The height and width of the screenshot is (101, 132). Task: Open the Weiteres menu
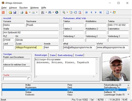(x=34, y=8)
